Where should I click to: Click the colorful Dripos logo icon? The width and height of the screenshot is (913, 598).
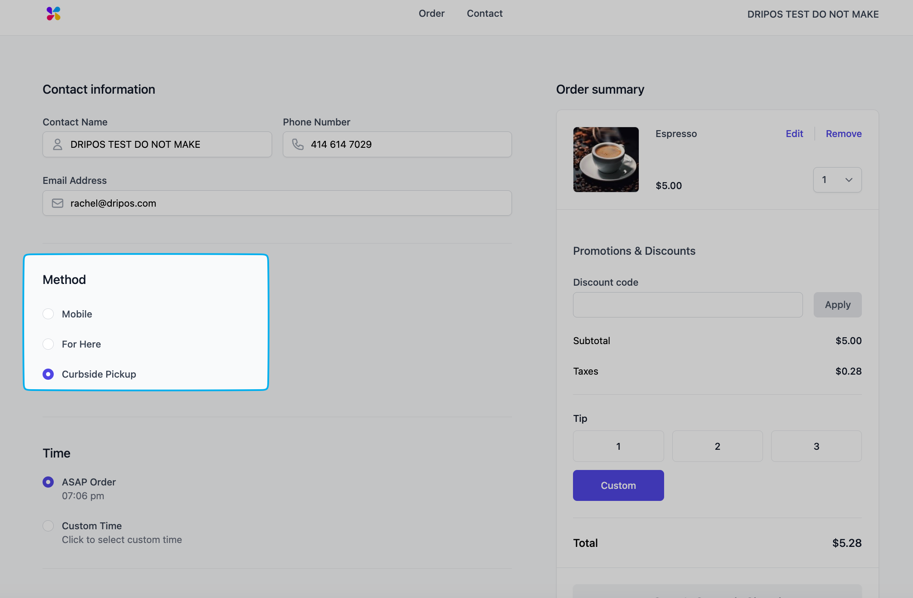pyautogui.click(x=53, y=14)
